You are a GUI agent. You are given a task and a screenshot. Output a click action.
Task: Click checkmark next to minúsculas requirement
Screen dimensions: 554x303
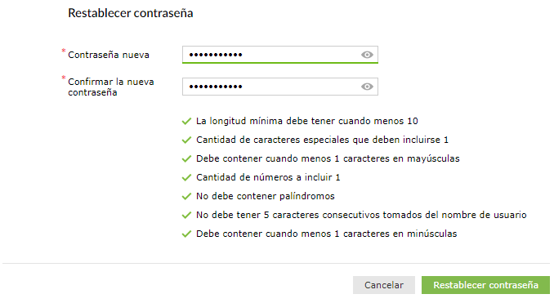click(186, 234)
